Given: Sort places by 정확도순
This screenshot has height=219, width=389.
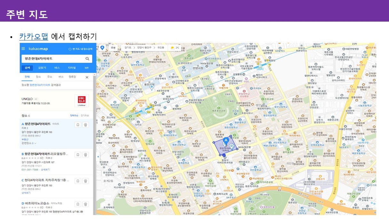Looking at the screenshot, I should click(74, 116).
